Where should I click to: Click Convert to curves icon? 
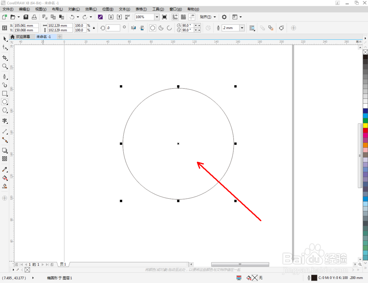click(282, 28)
